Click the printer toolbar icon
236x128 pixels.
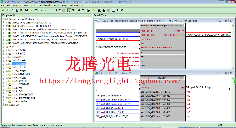tap(36, 10)
